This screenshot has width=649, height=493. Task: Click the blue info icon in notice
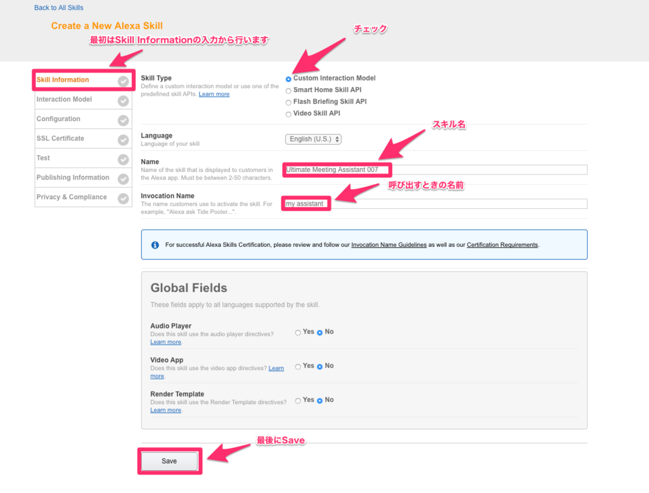(x=155, y=245)
